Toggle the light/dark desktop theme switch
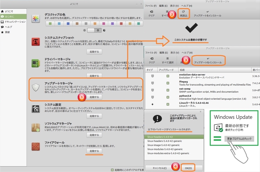 pyautogui.click(x=94, y=30)
